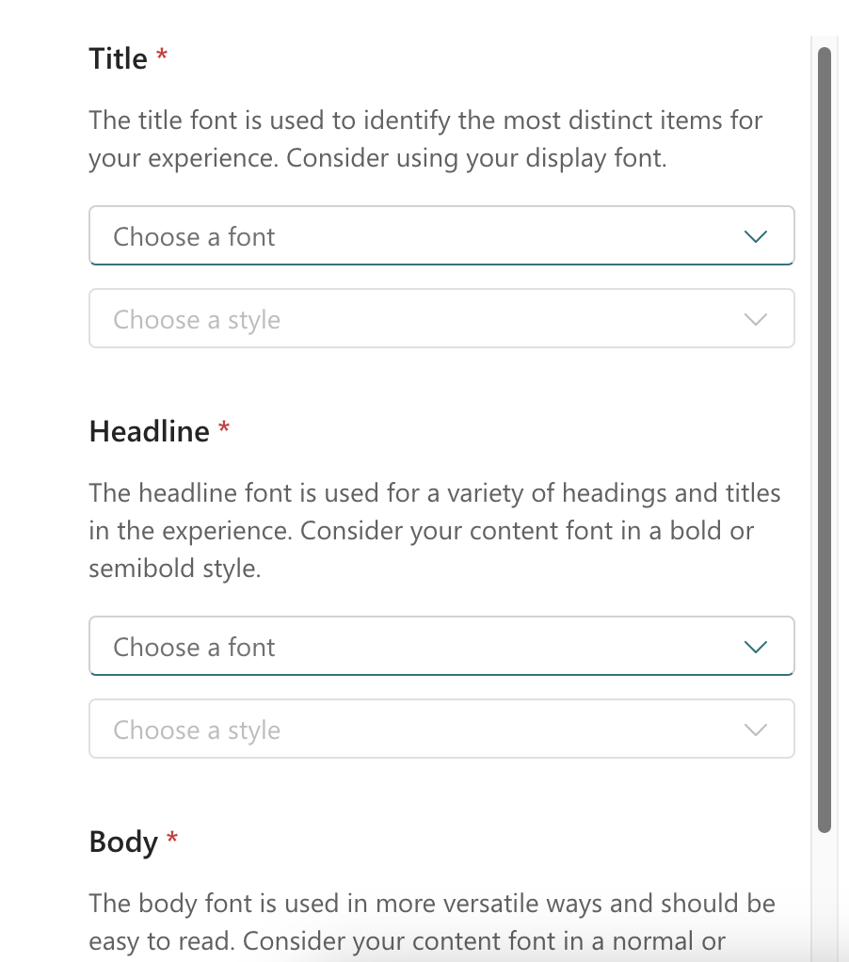Click the red asterisk next to Headline
Screen dimensions: 849x962
click(224, 430)
